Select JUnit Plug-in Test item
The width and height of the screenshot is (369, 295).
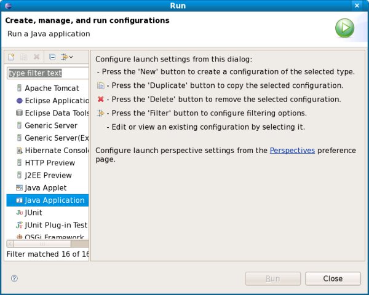click(x=55, y=225)
